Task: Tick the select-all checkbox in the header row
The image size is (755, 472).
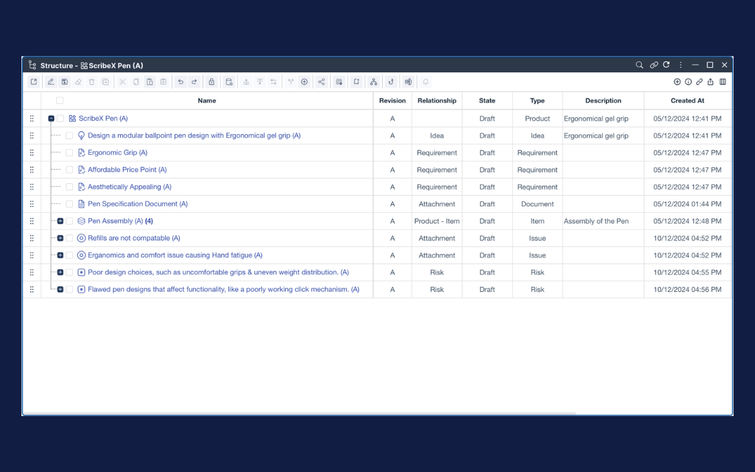Action: (60, 101)
